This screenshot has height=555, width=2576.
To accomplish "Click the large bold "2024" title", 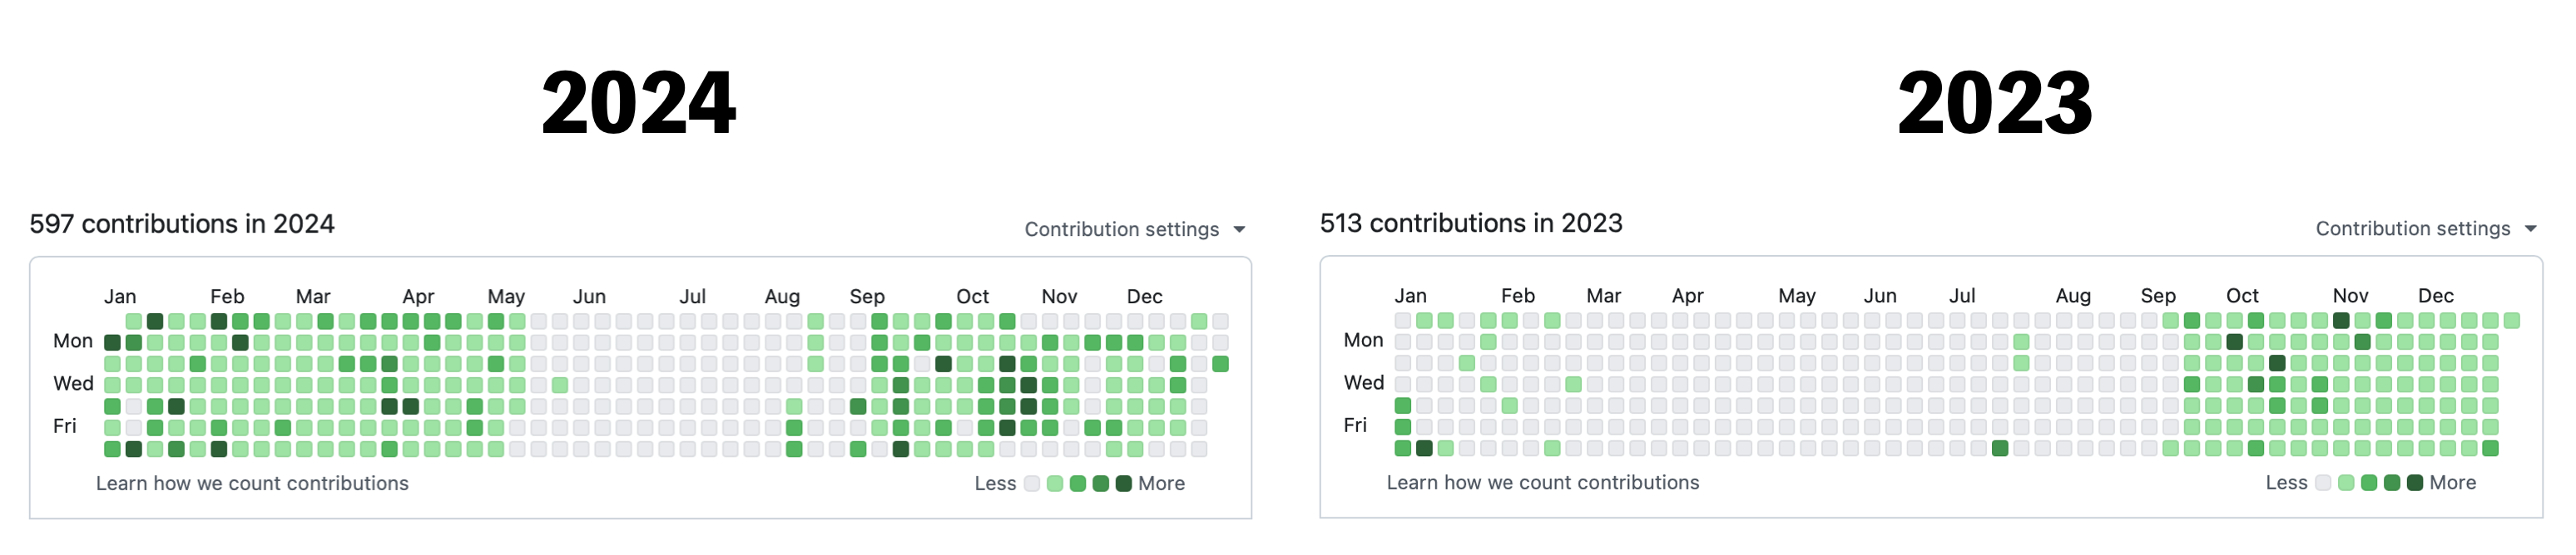I will click(x=638, y=102).
